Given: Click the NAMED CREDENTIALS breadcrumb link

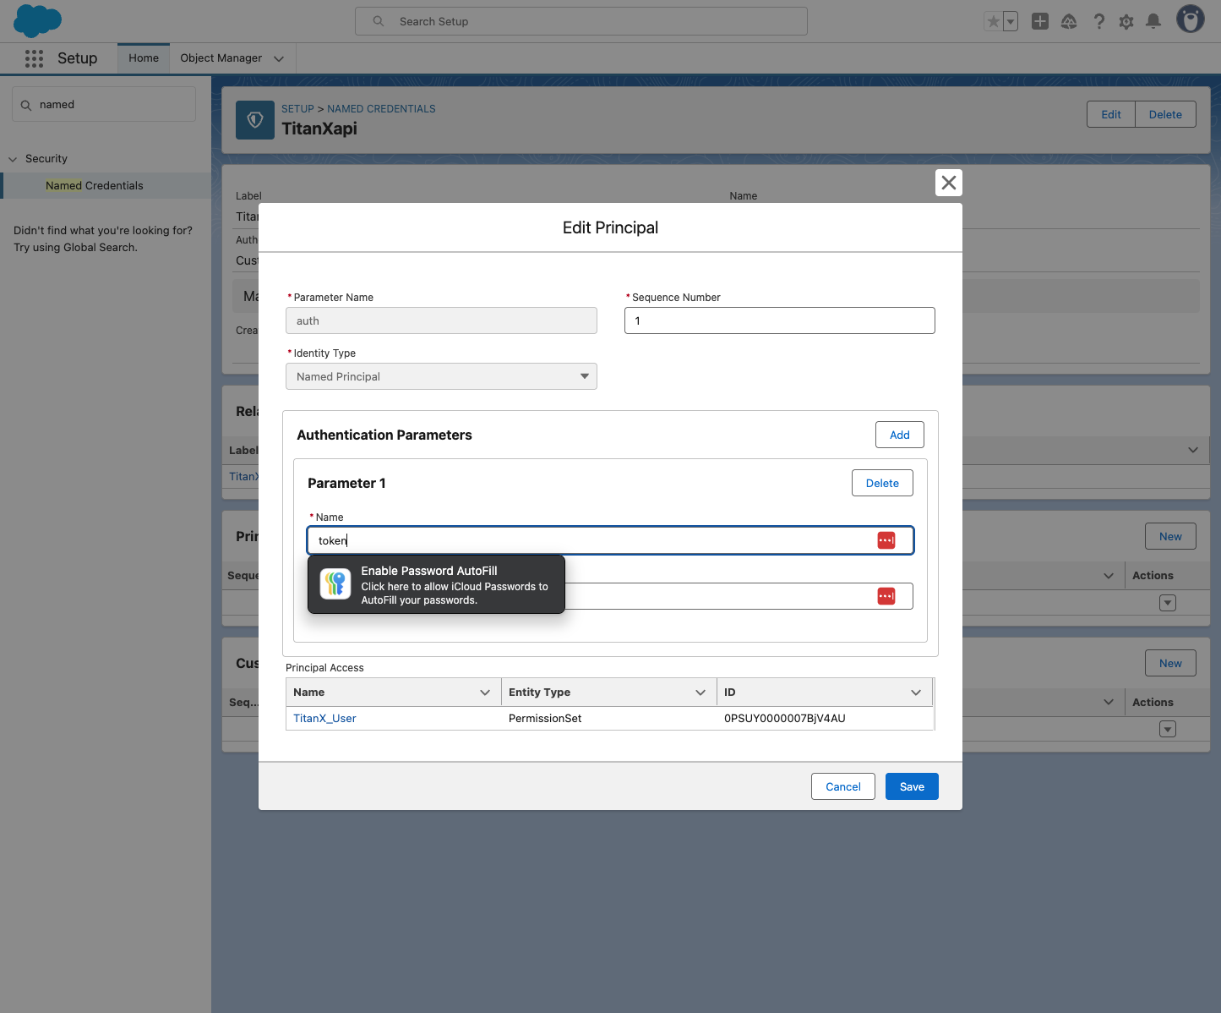Looking at the screenshot, I should point(381,109).
